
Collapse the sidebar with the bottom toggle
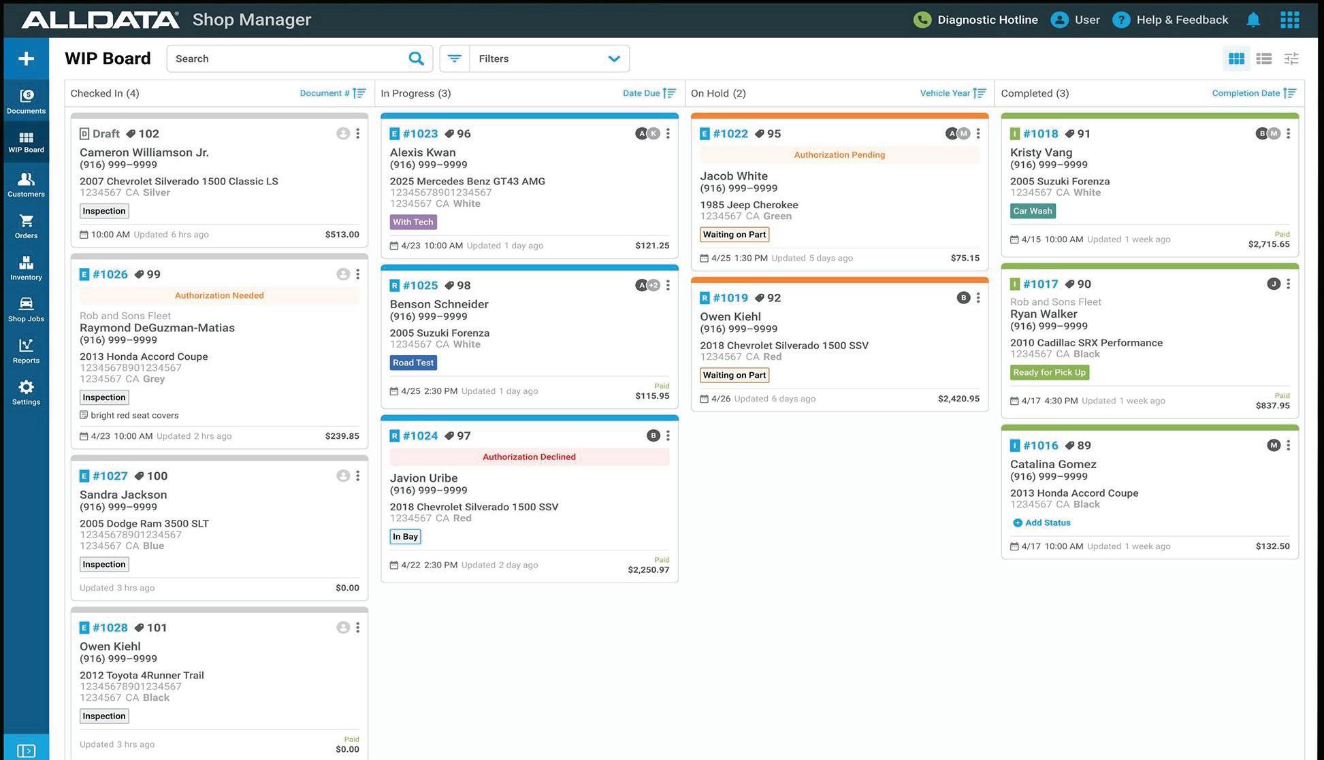point(26,750)
